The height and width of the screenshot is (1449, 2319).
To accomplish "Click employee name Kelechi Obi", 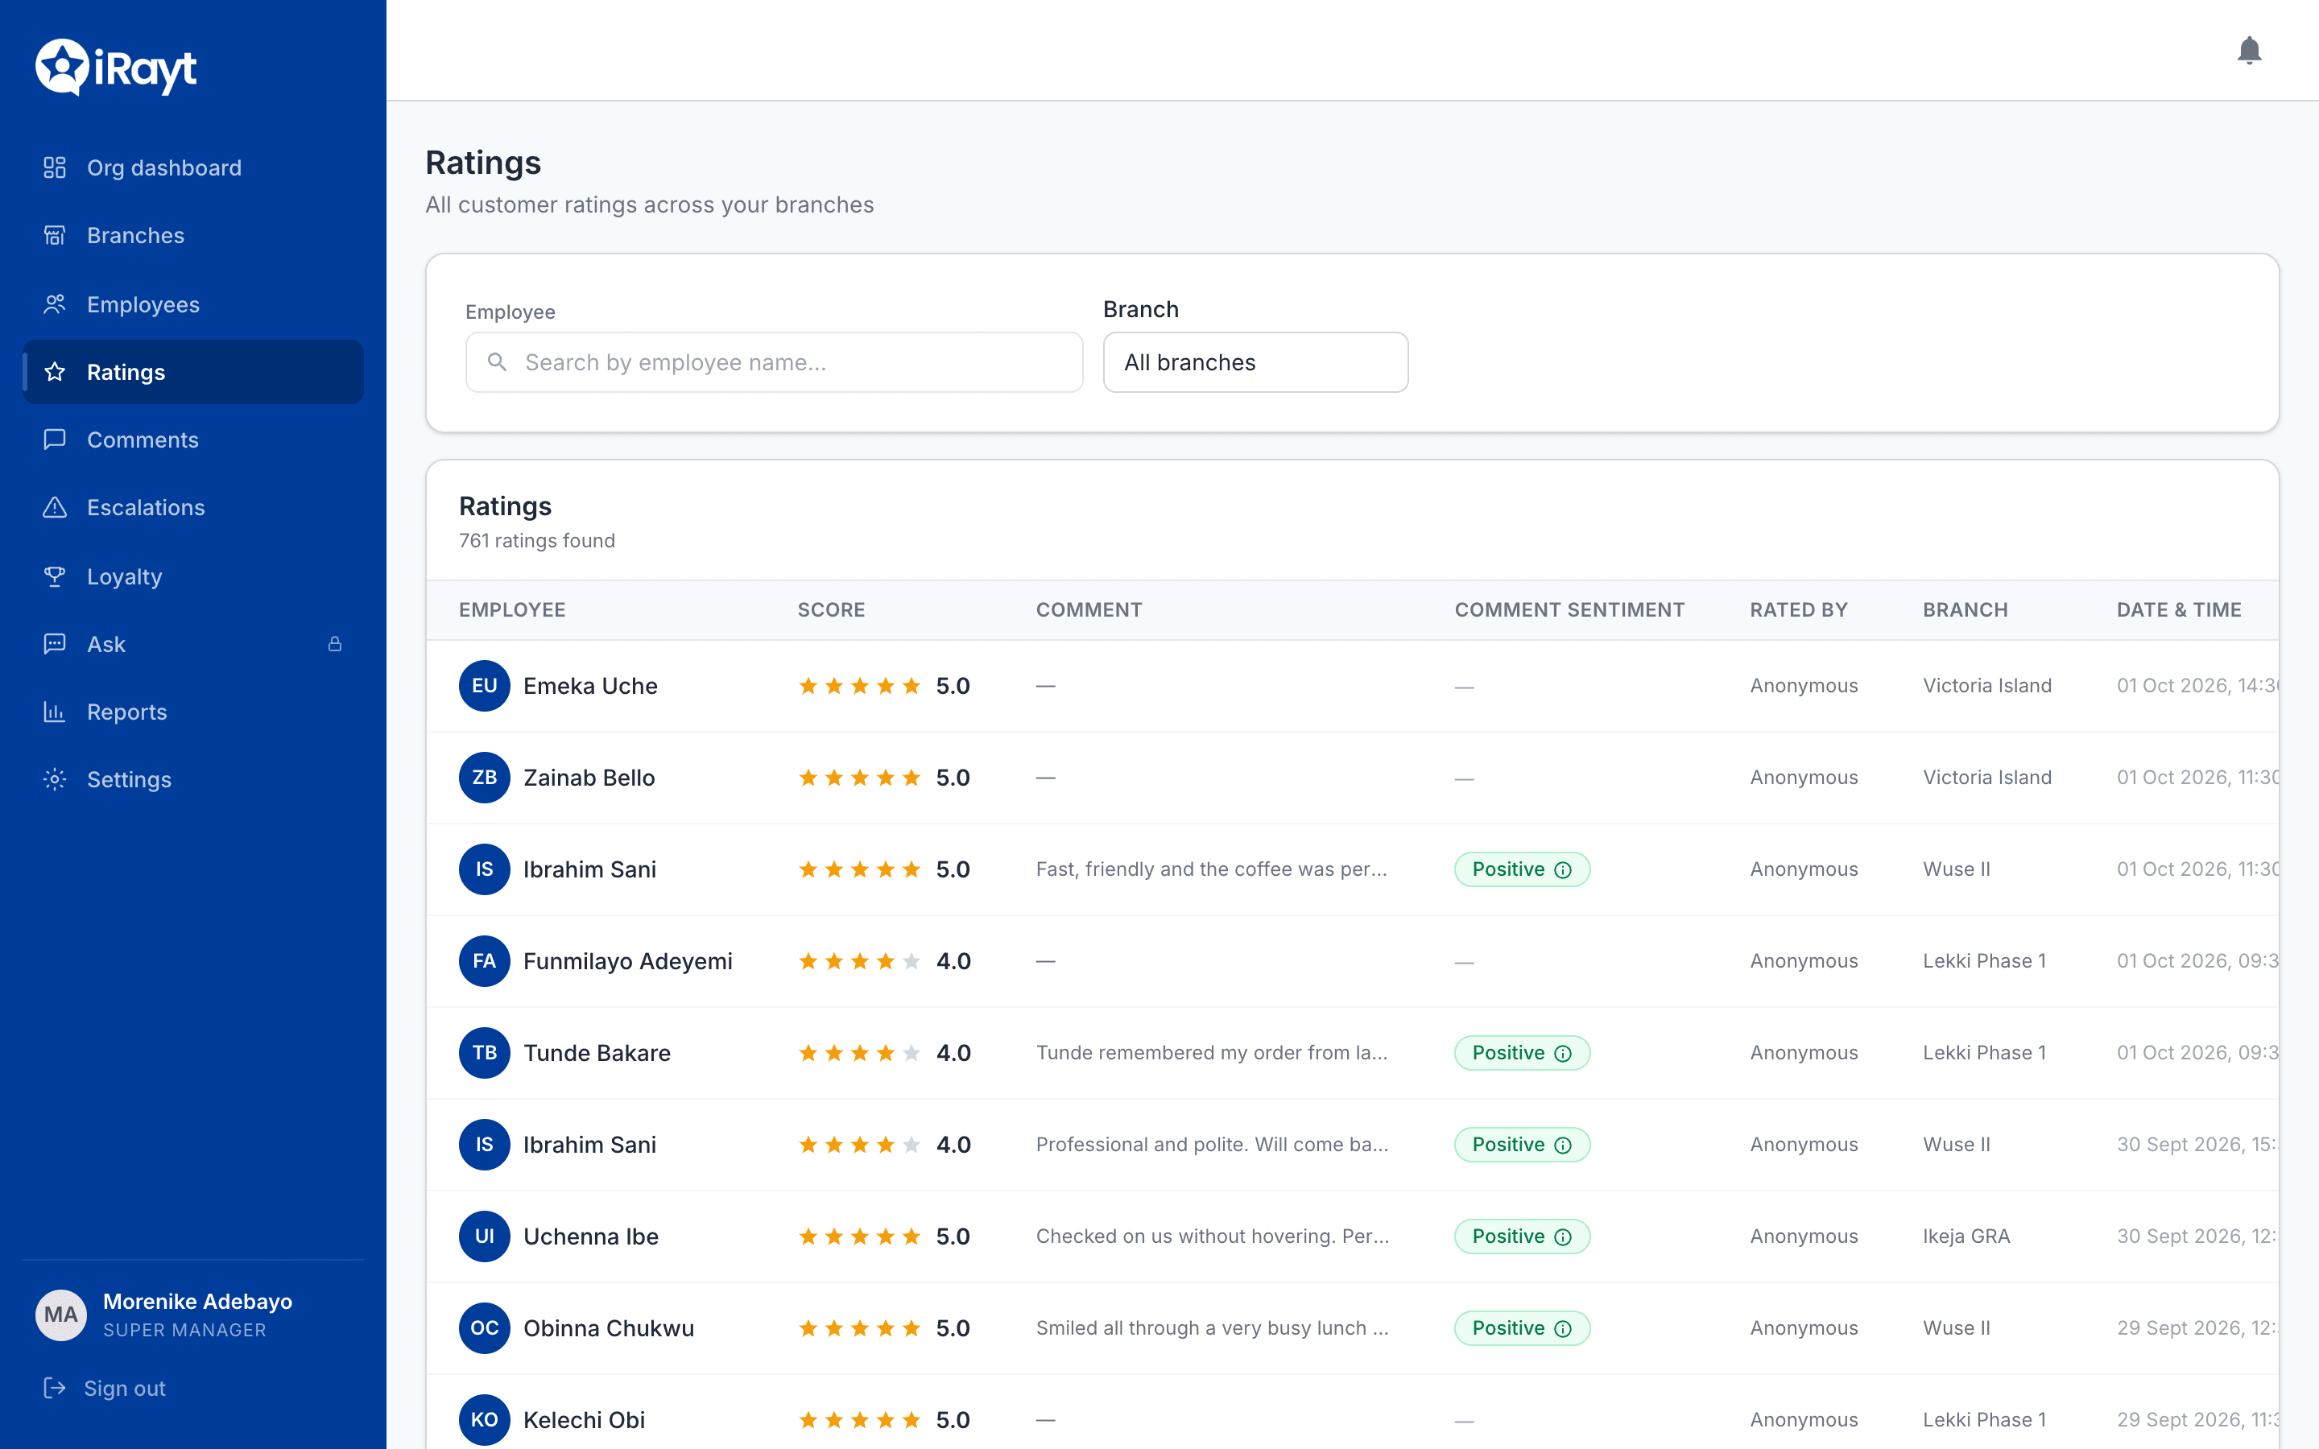I will [585, 1419].
